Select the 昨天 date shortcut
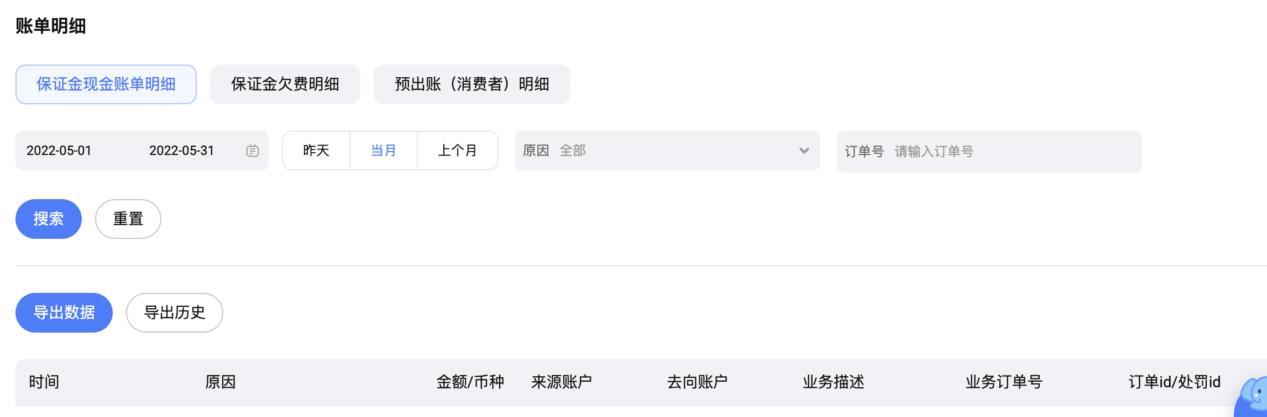The width and height of the screenshot is (1267, 417). coord(316,150)
